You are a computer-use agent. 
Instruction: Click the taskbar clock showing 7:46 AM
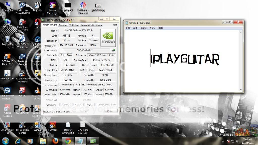click(x=248, y=141)
